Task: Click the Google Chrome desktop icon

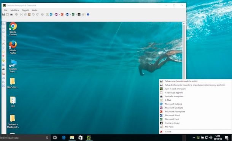Action: point(13,29)
